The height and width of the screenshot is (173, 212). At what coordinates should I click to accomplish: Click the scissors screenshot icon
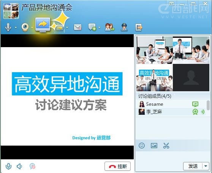pyautogui.click(x=166, y=146)
